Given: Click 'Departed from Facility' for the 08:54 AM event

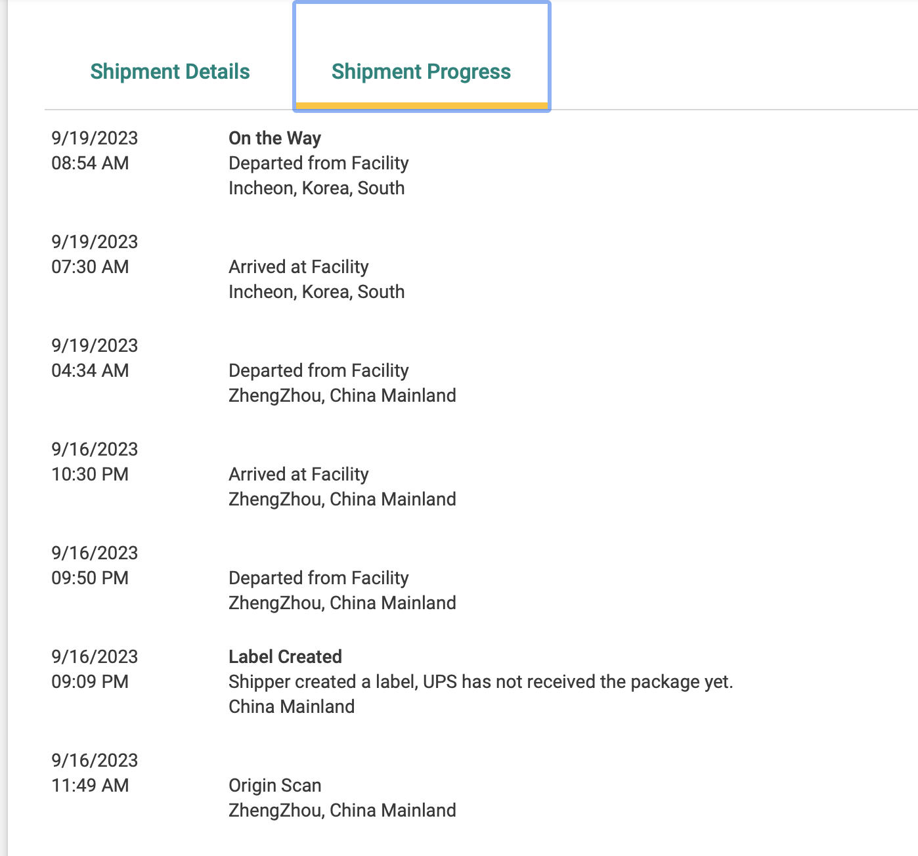Looking at the screenshot, I should click(318, 163).
